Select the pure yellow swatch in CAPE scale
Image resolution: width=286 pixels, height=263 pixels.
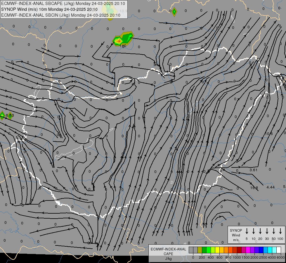pyautogui.click(x=217, y=250)
